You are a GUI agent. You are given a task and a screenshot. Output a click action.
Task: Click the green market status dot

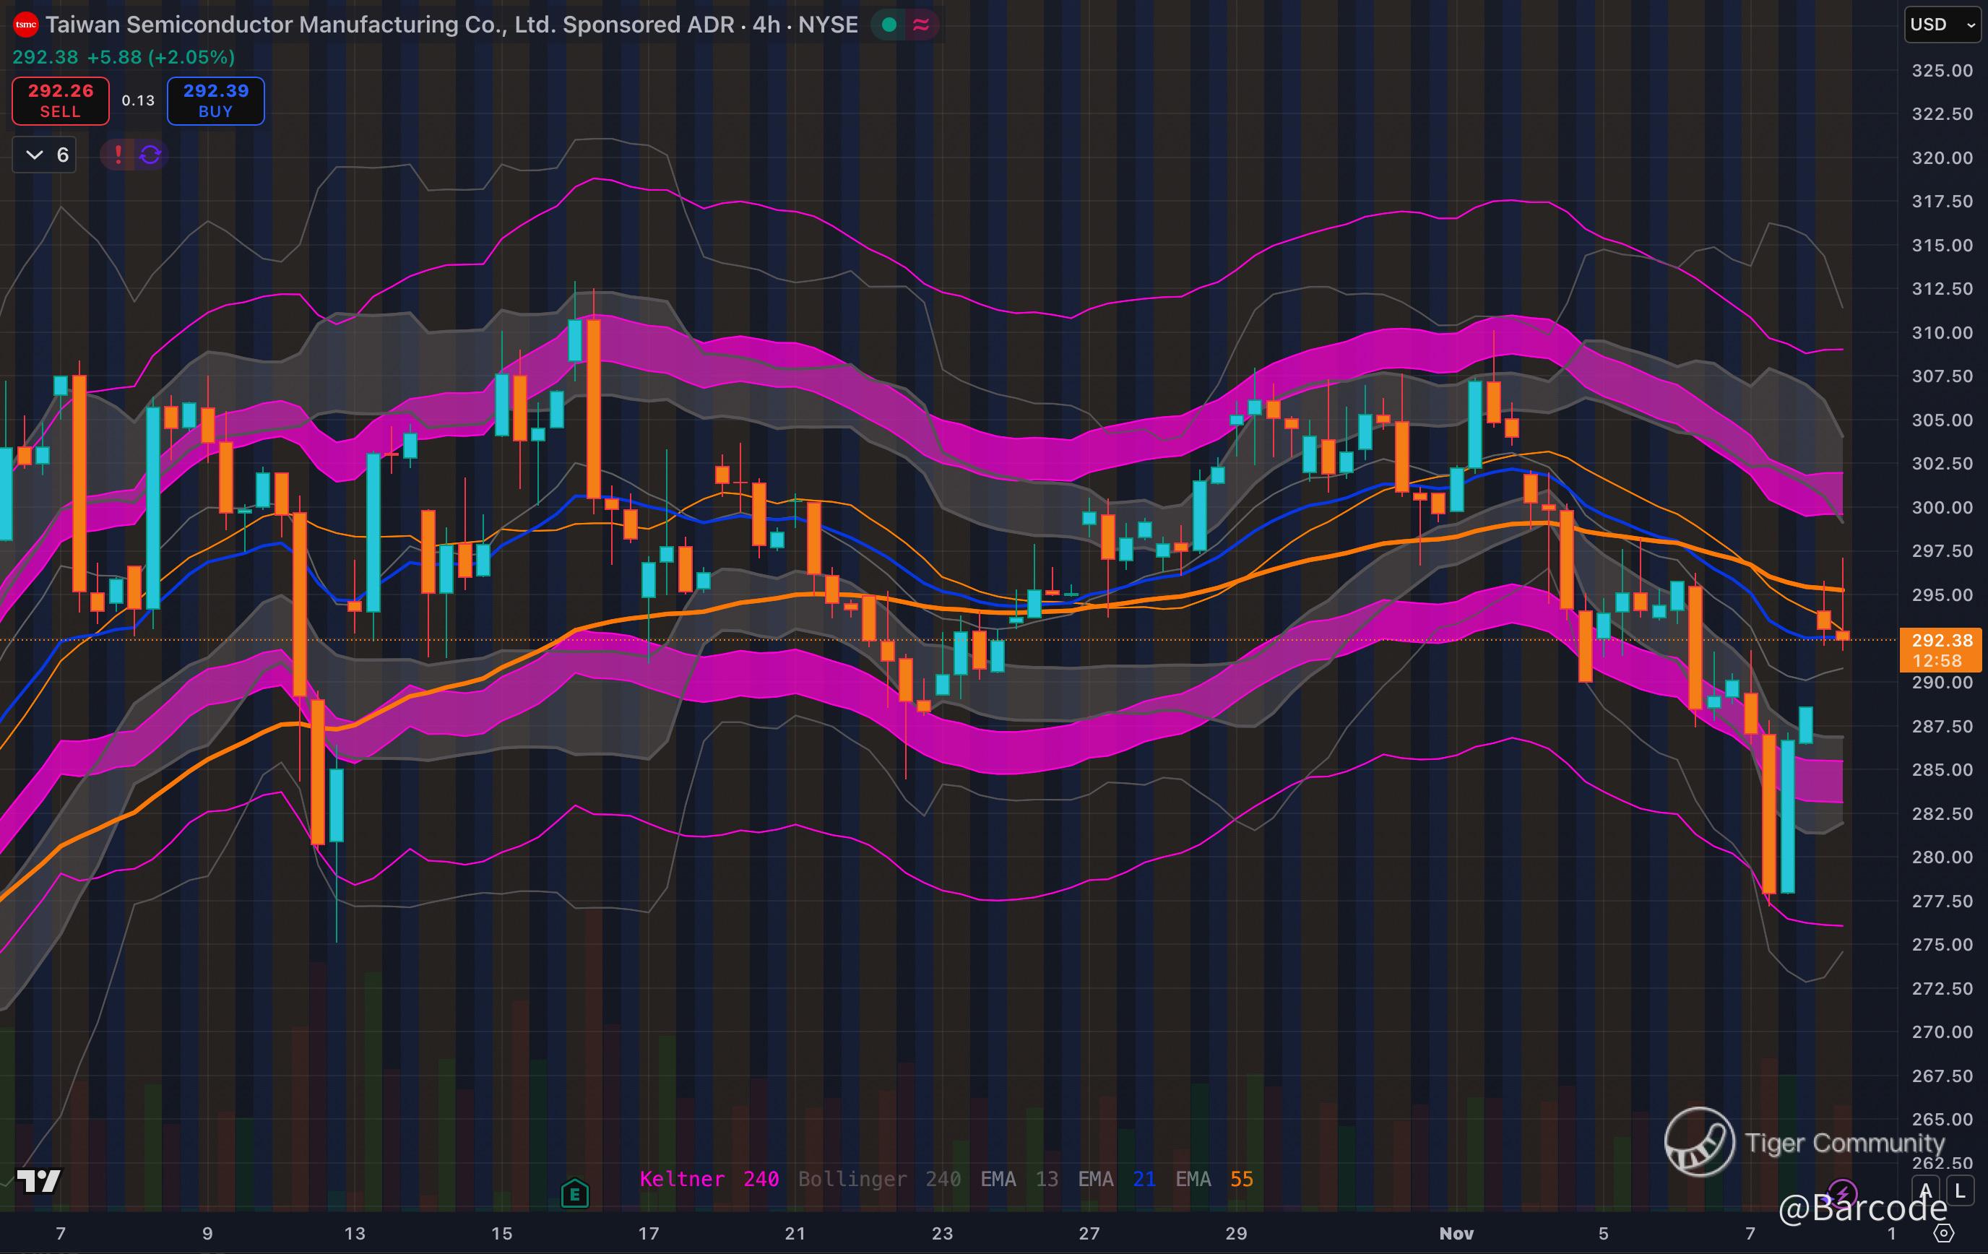point(889,25)
